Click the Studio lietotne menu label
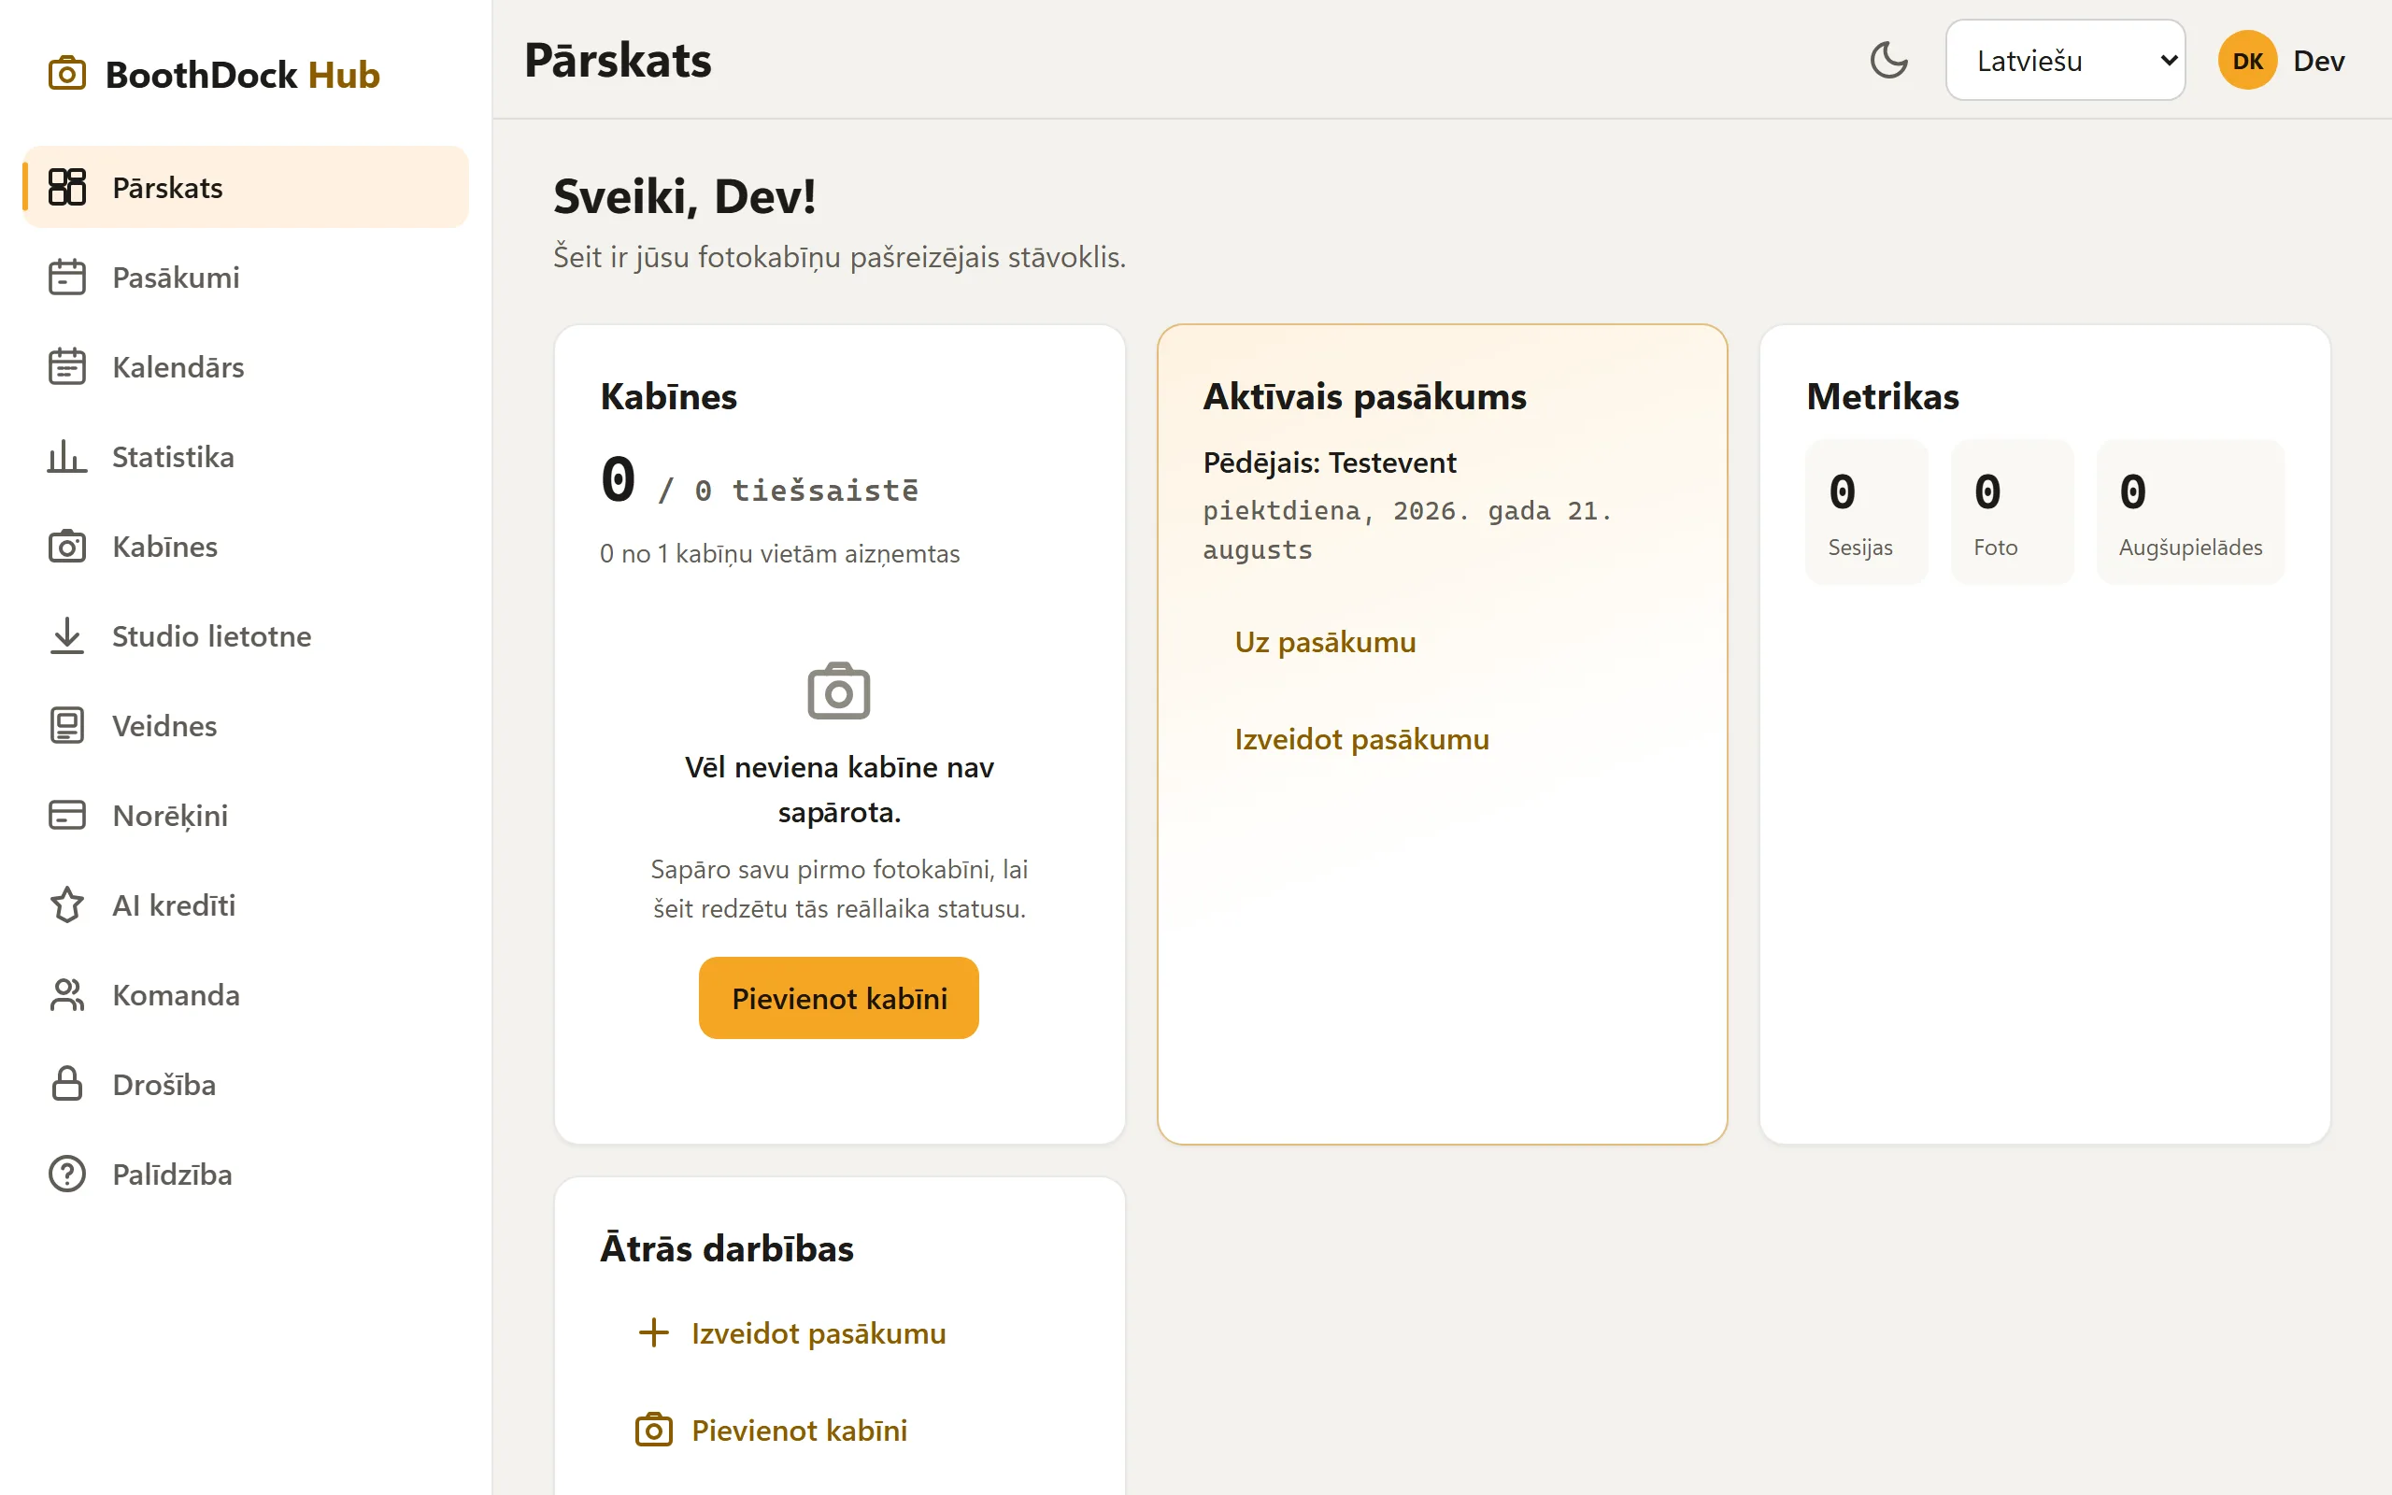Image resolution: width=2392 pixels, height=1495 pixels. click(x=211, y=635)
